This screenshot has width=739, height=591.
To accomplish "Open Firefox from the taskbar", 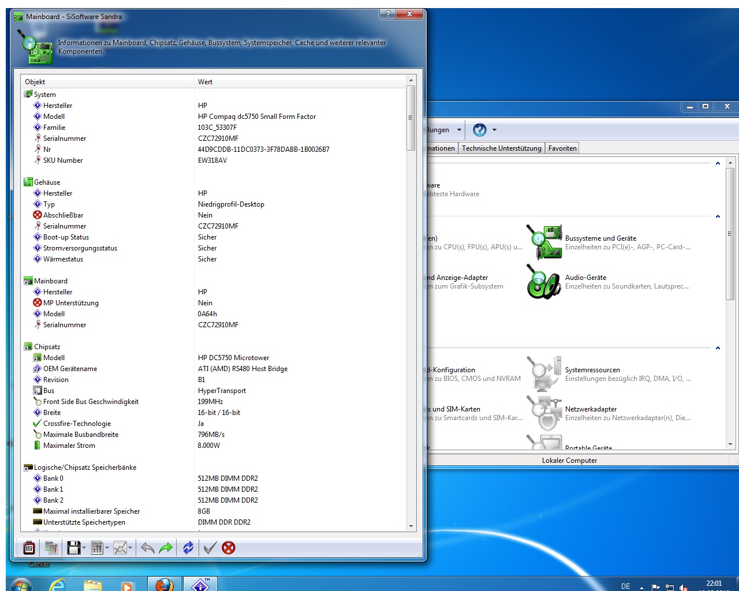I will [165, 584].
